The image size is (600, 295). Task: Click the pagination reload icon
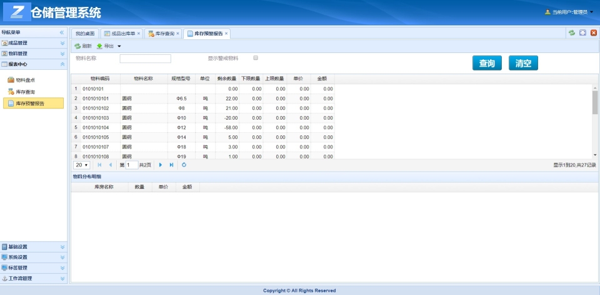pos(184,165)
